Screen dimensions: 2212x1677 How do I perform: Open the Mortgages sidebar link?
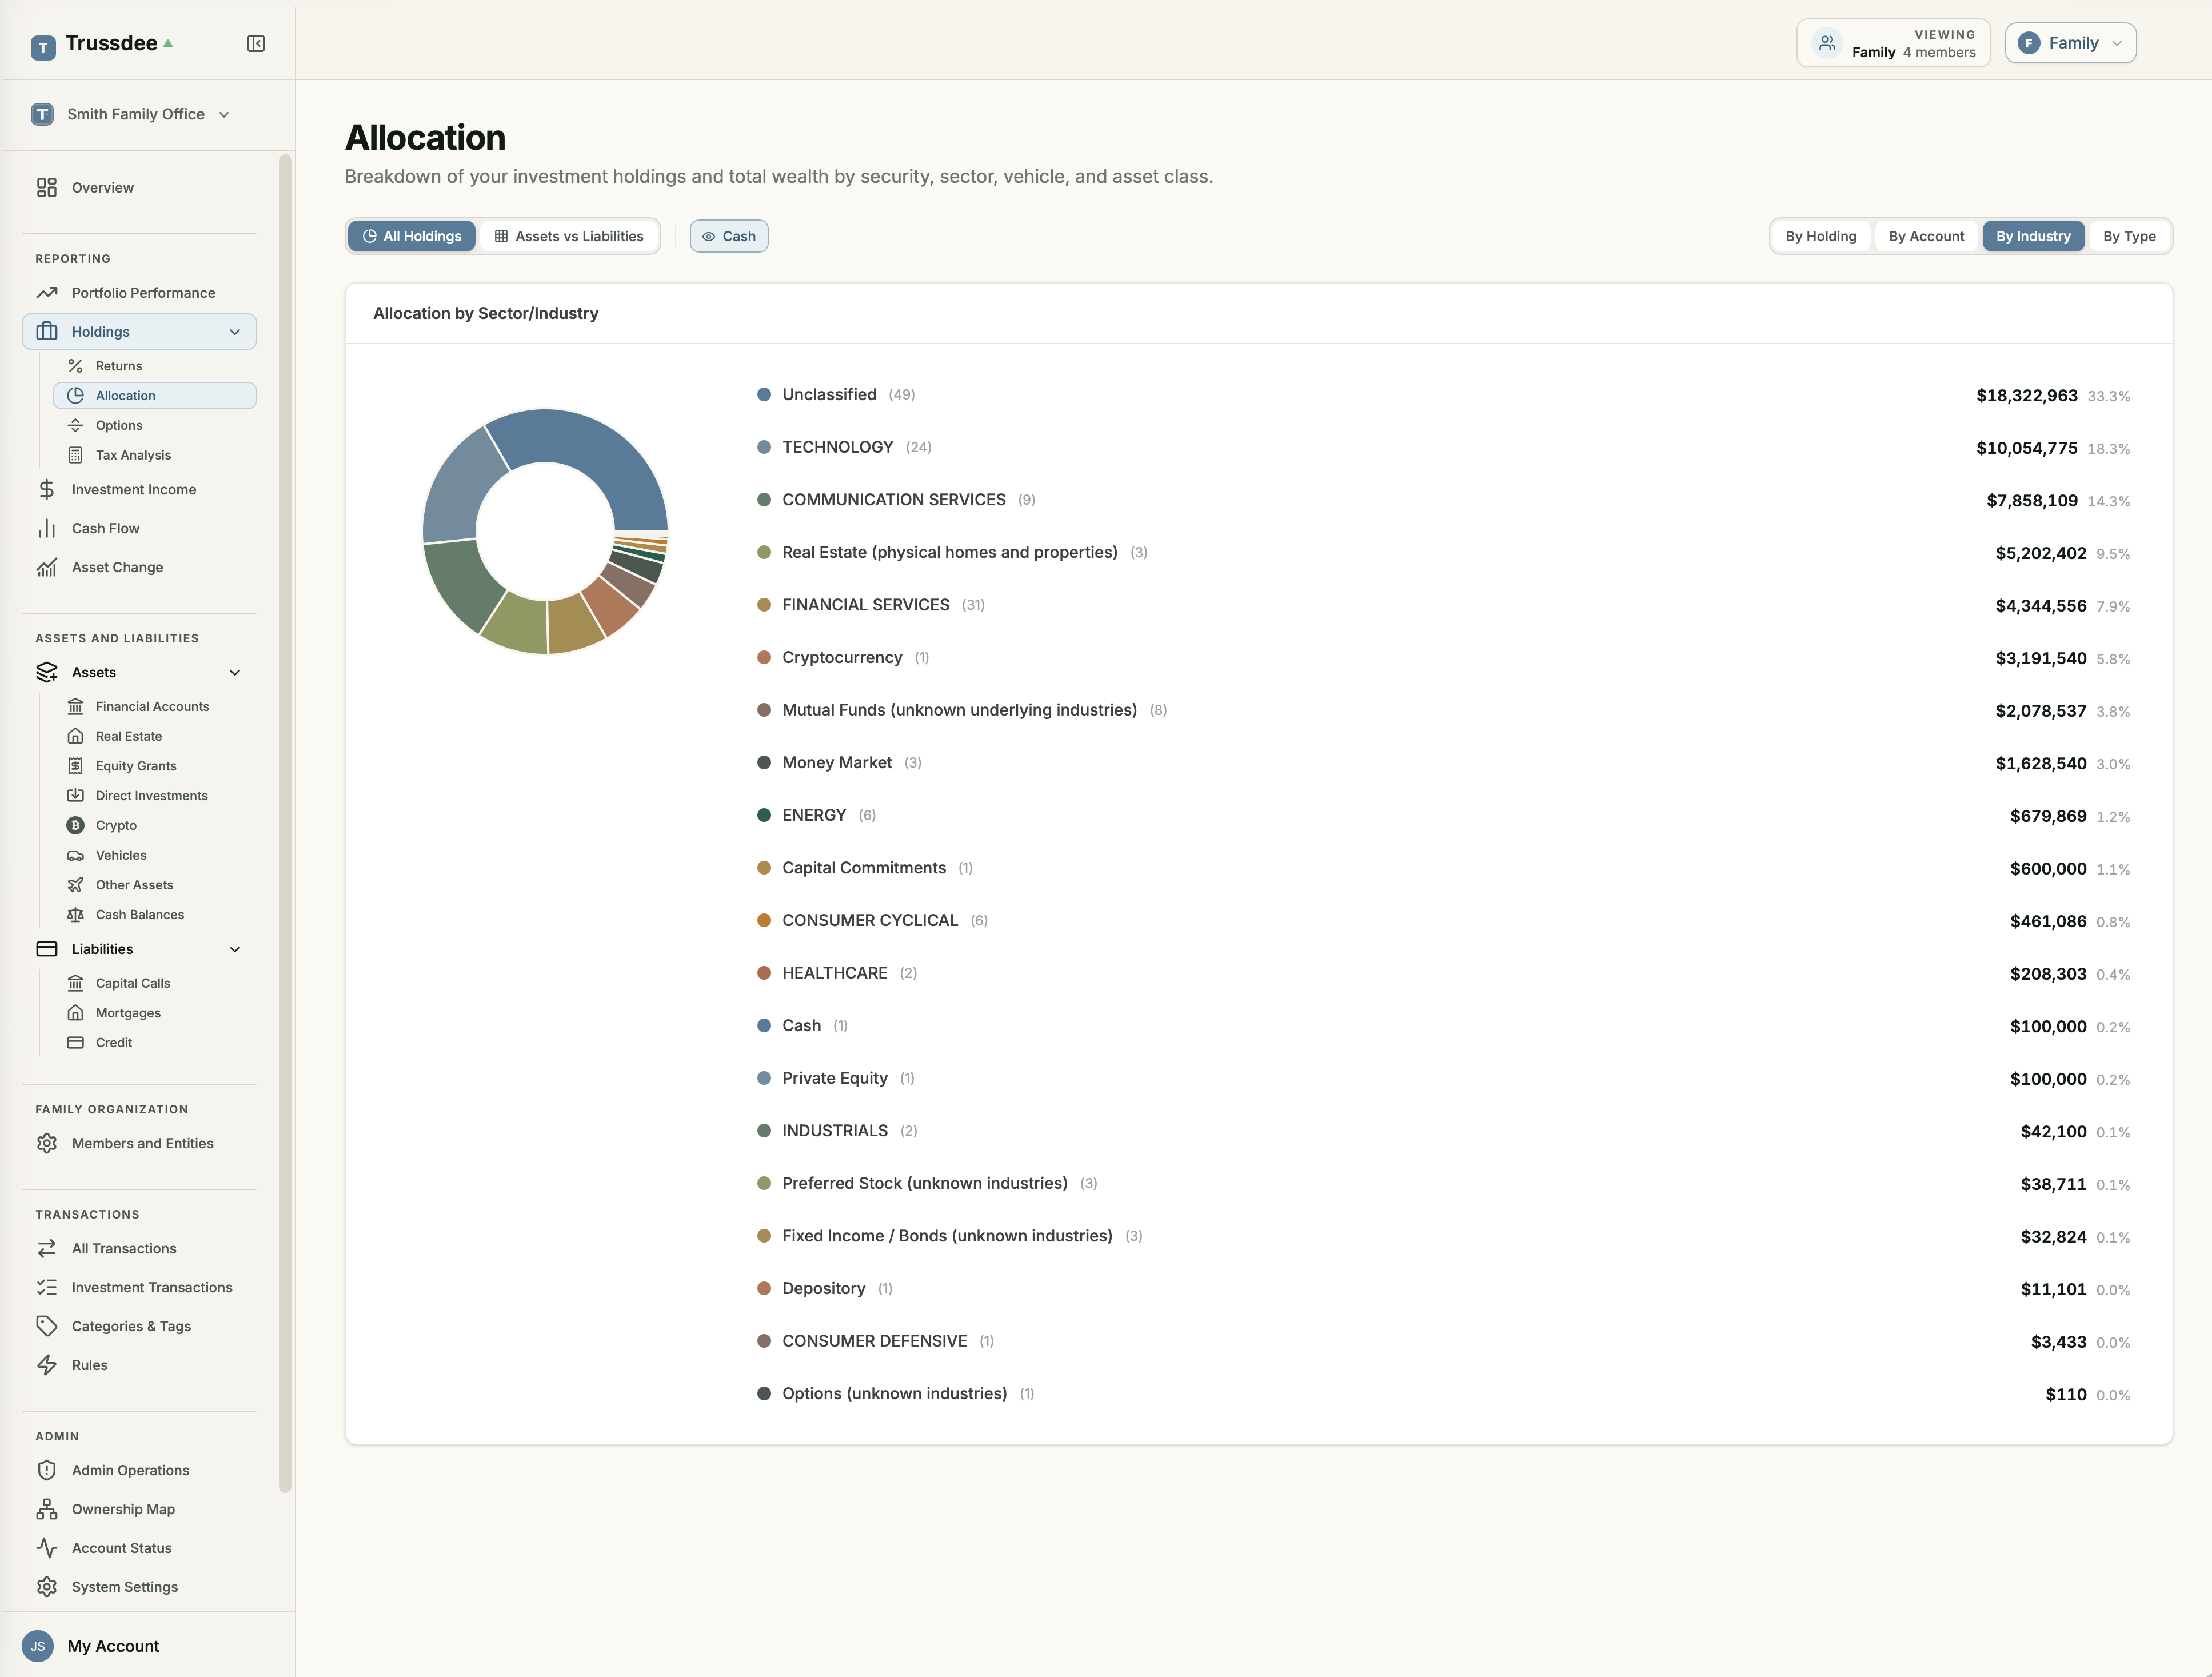coord(128,1014)
